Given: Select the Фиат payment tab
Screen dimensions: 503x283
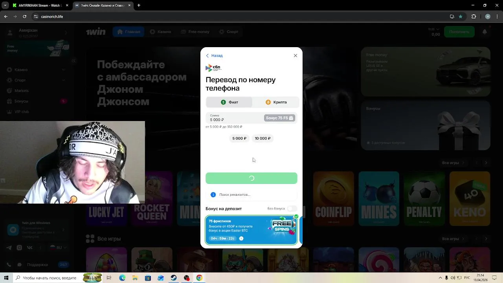Looking at the screenshot, I should tap(229, 102).
